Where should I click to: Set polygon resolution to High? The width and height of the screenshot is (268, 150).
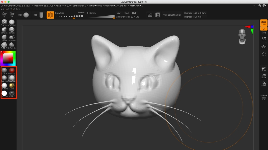(134, 13)
